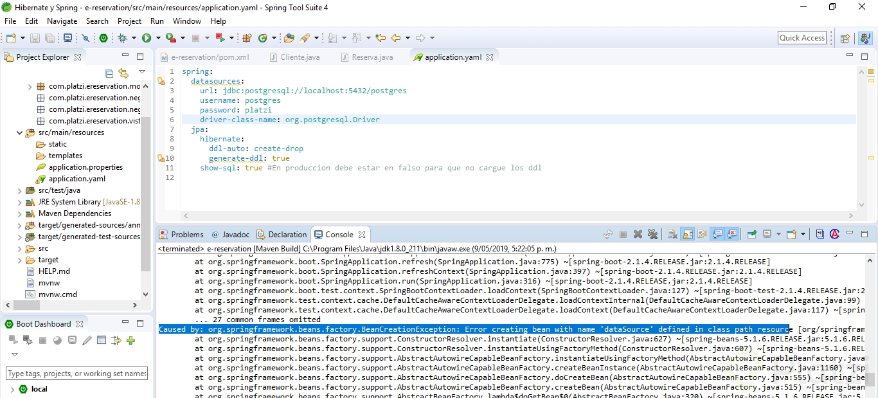Switch to the e-reservation/pom.xml tab

pyautogui.click(x=205, y=57)
